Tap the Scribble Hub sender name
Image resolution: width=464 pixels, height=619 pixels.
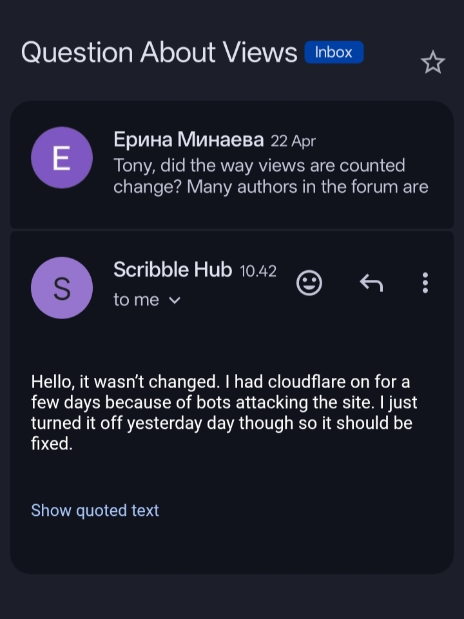point(172,270)
